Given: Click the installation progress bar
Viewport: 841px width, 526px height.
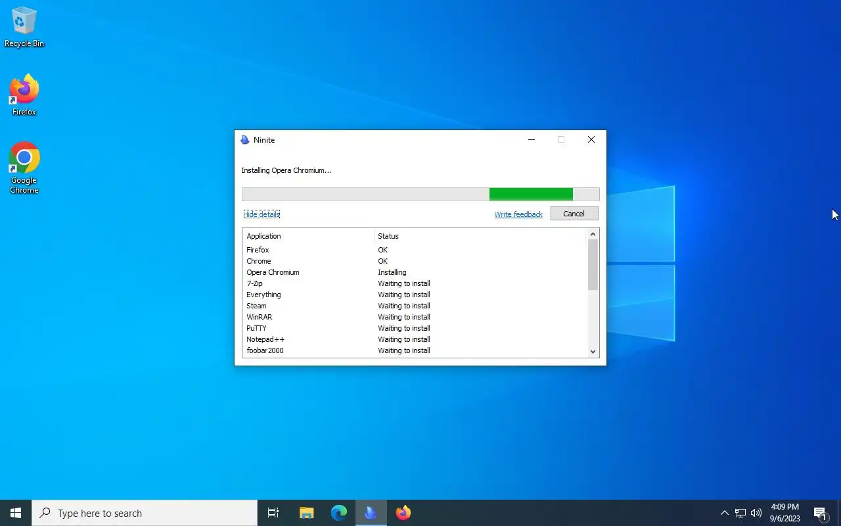Looking at the screenshot, I should coord(420,194).
